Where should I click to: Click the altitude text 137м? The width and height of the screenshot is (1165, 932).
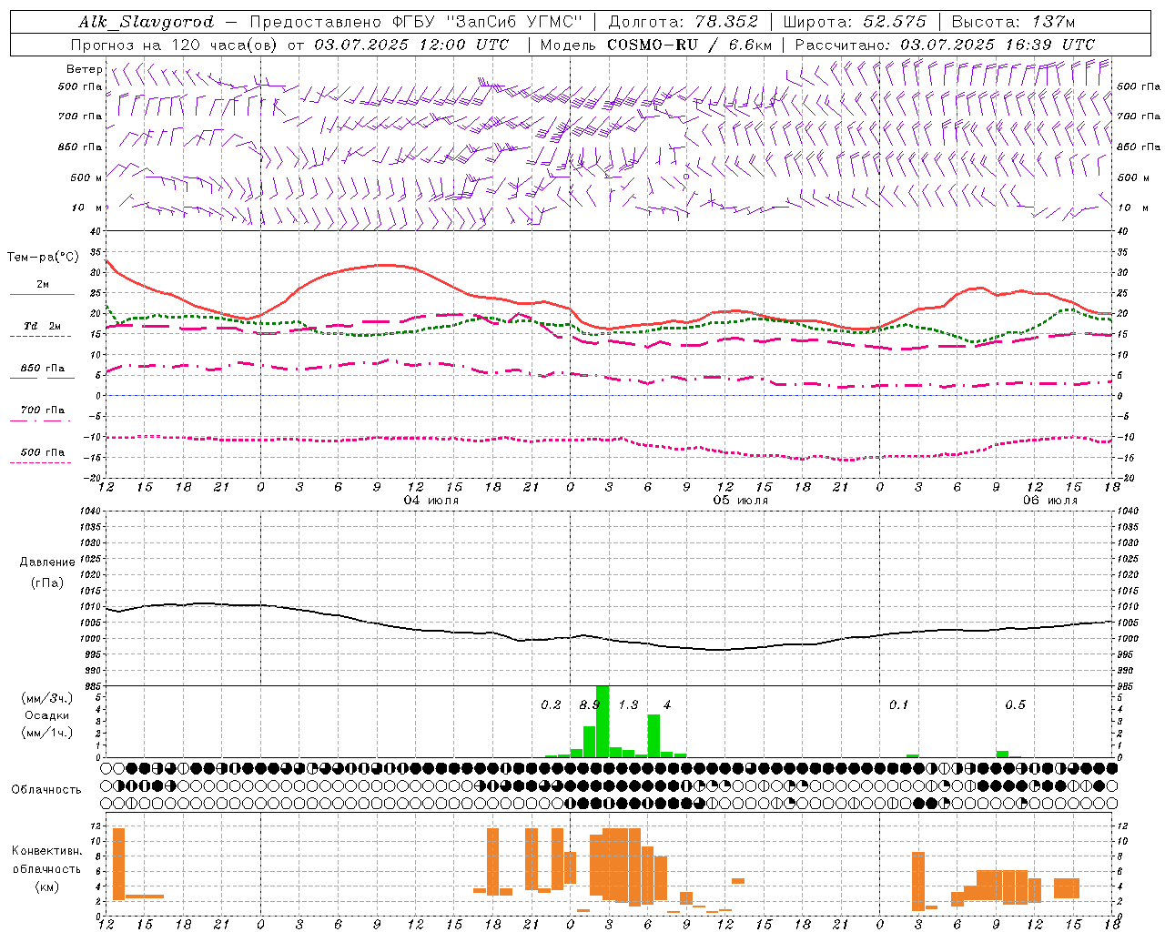tap(1053, 22)
